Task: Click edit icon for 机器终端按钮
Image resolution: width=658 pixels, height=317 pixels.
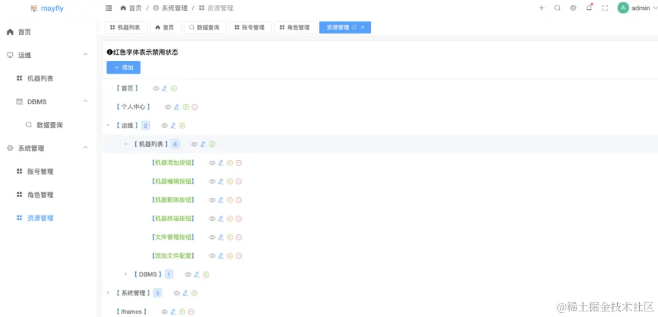Action: coord(221,218)
